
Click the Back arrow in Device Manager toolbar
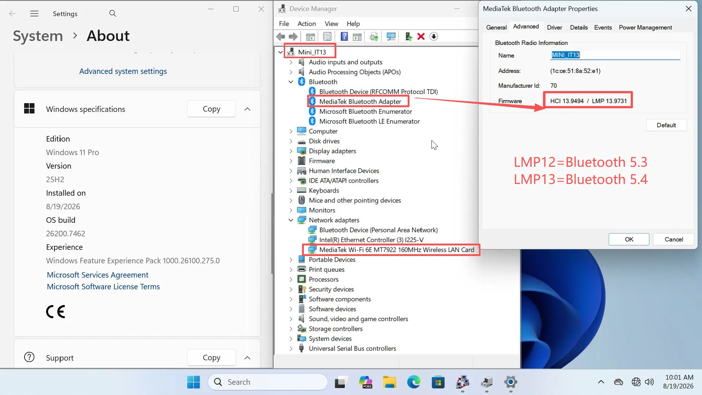click(x=280, y=37)
